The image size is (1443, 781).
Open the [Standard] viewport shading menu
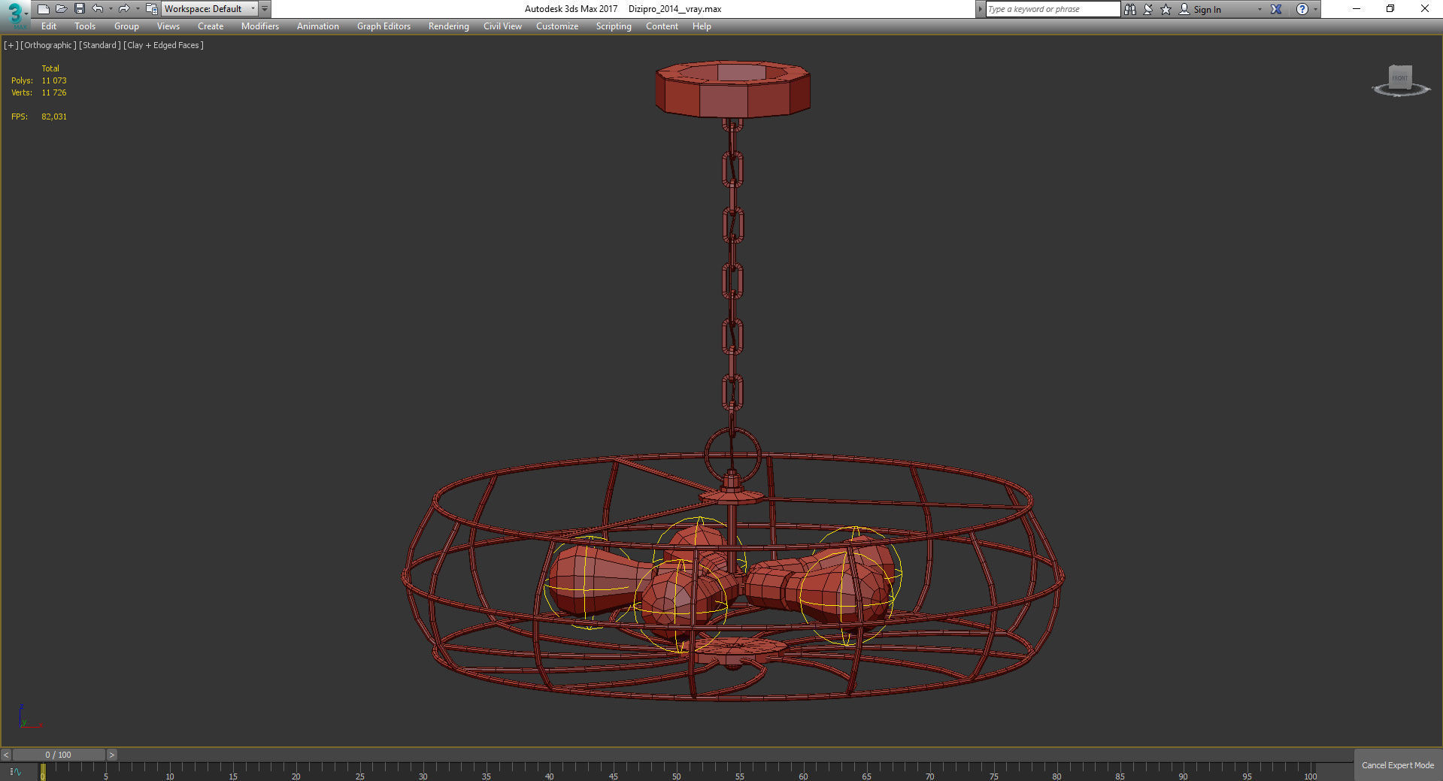click(x=100, y=45)
